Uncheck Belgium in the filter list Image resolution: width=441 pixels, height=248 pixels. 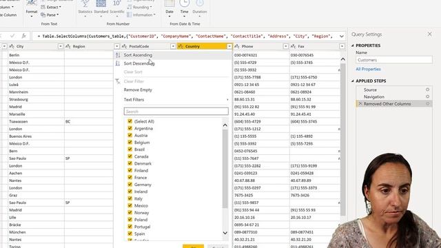(130, 143)
